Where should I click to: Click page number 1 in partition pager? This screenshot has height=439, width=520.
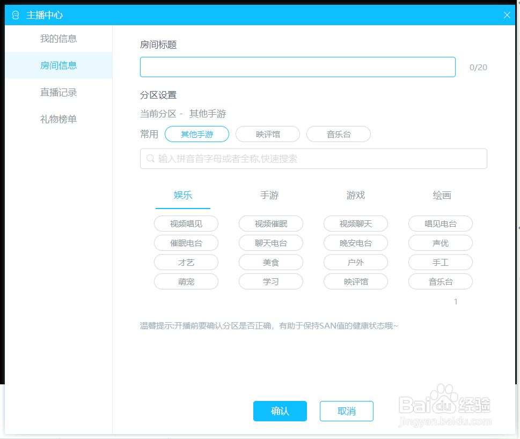456,301
